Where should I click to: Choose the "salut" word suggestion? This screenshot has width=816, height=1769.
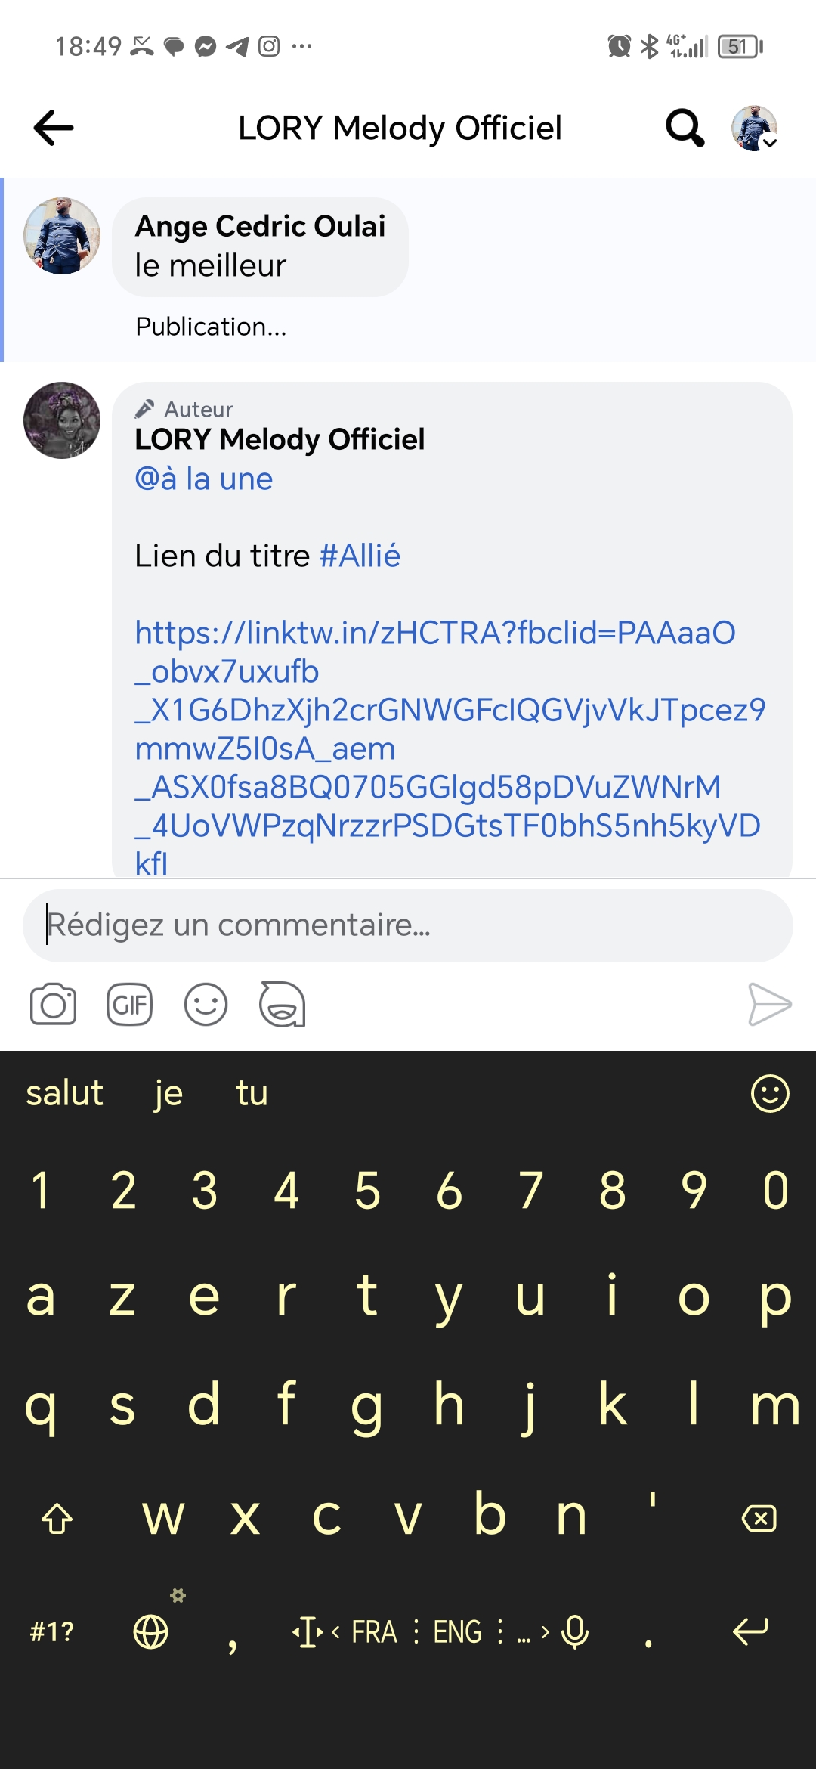pos(64,1093)
